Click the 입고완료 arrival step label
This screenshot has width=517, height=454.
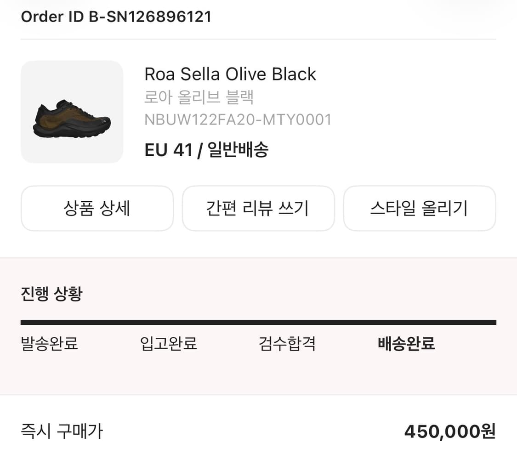168,343
